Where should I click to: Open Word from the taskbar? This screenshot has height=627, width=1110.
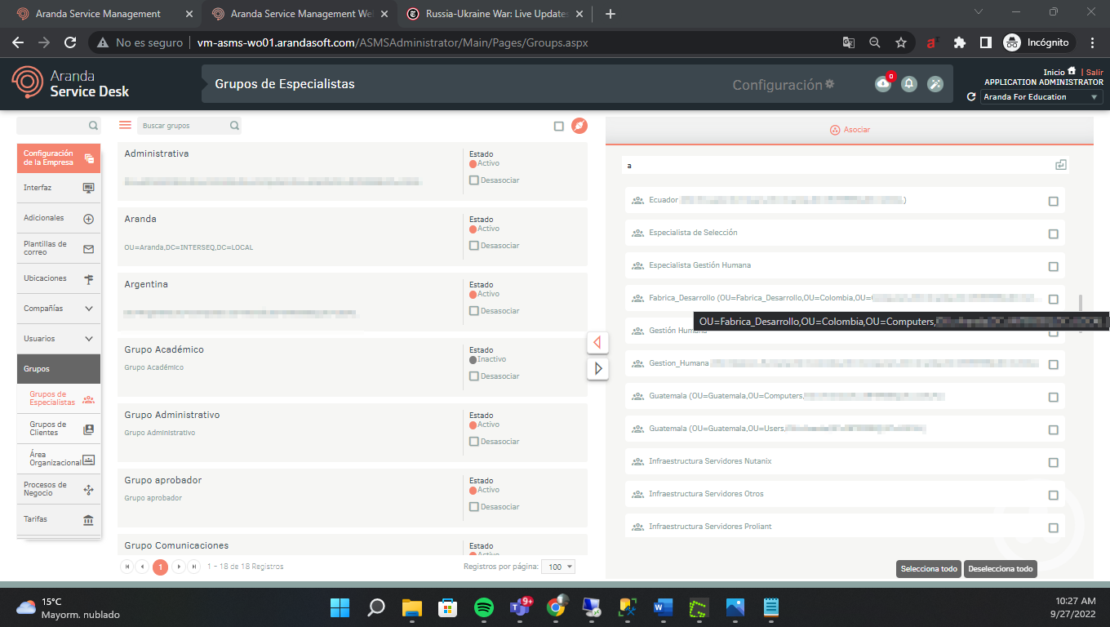[663, 607]
